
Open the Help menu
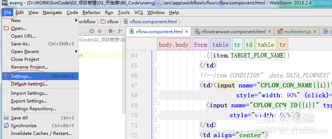click(174, 13)
